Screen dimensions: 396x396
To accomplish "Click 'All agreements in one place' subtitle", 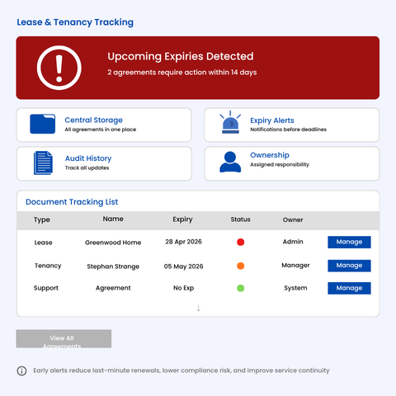I will tap(101, 130).
